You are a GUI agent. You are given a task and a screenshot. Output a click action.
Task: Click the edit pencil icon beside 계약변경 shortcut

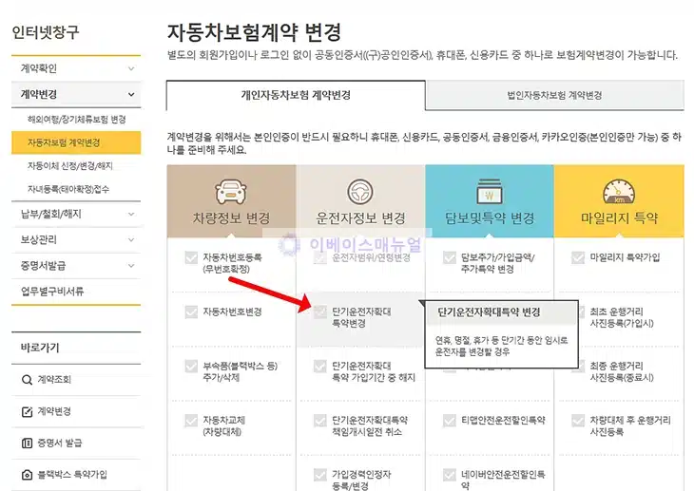(x=27, y=411)
